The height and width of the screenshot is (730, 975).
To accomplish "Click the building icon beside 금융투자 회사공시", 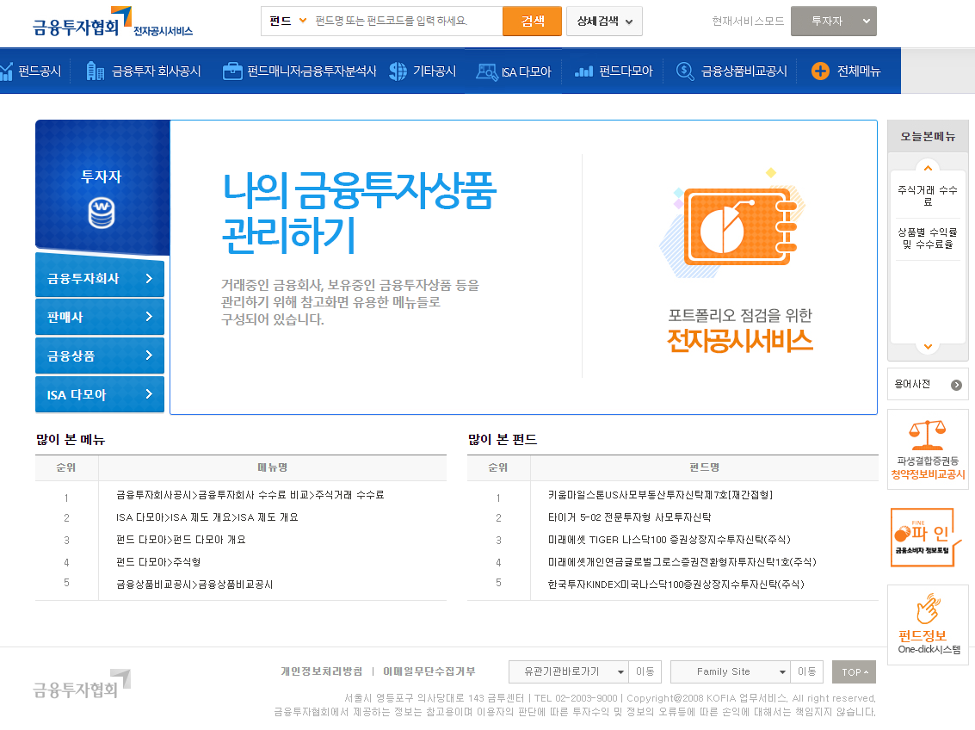I will coord(96,71).
